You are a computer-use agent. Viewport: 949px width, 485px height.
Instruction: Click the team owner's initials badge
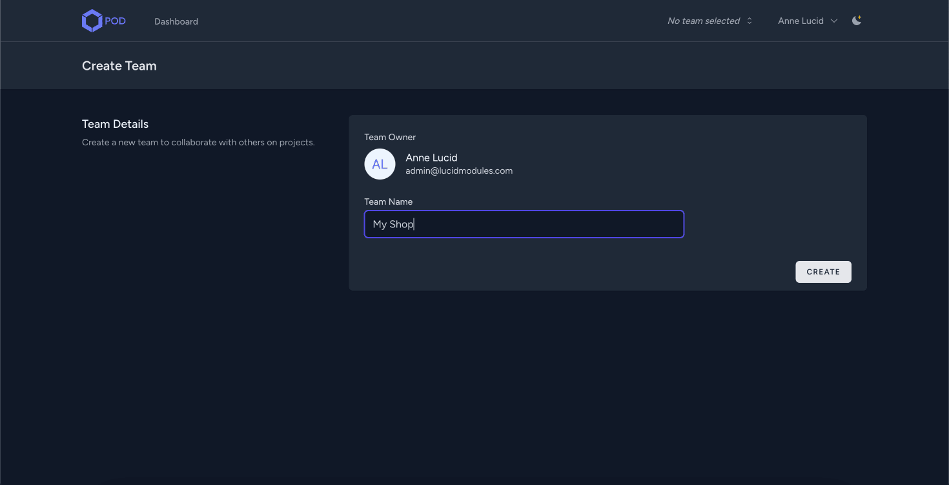tap(380, 164)
